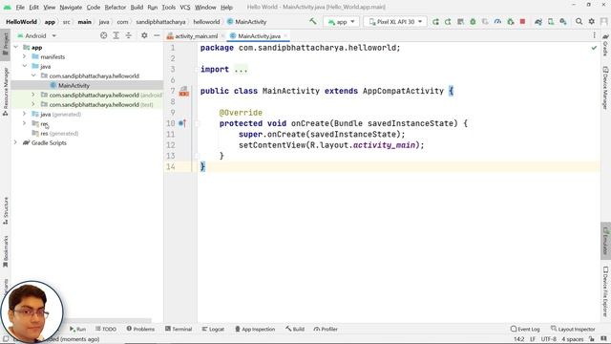
Task: Click the Apply Code Changes icon
Action: (460, 22)
